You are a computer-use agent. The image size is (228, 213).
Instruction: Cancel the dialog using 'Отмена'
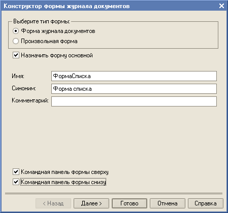coord(168,203)
